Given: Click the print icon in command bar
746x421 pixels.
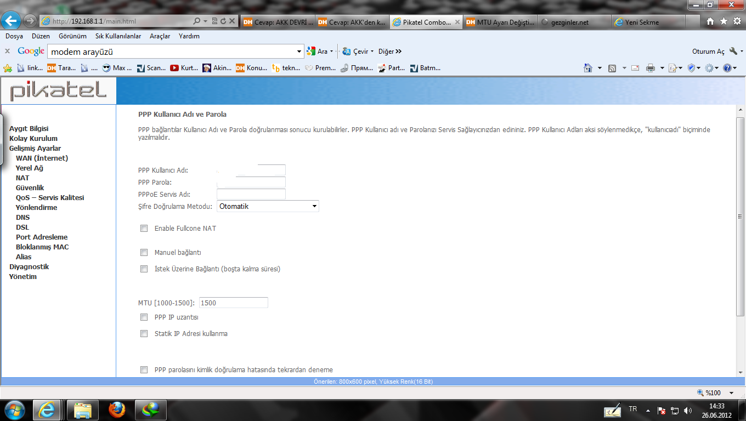Looking at the screenshot, I should [x=651, y=68].
